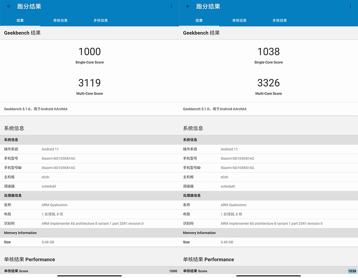Viewport: 358px width, 278px height.
Task: Click 5.48 GB memory size in left screenshot
Action: point(48,242)
